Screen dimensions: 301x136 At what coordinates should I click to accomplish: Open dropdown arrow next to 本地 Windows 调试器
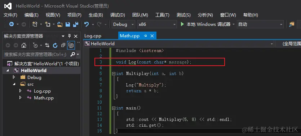click(234, 24)
